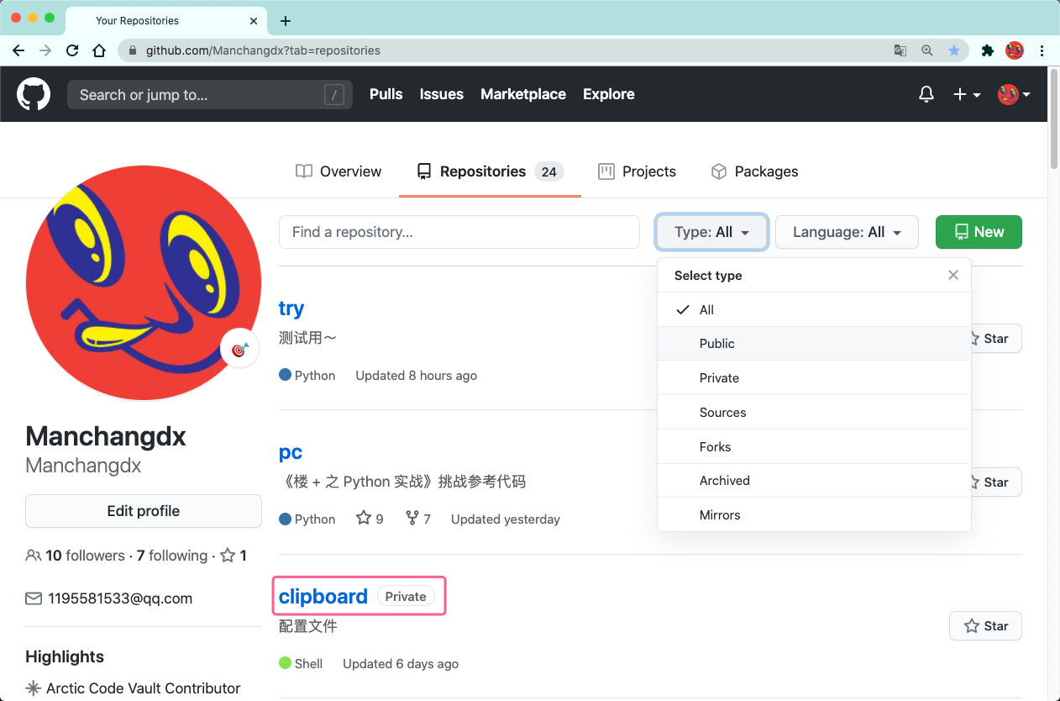The width and height of the screenshot is (1060, 701).
Task: Click the browser address bar URL
Action: [263, 50]
